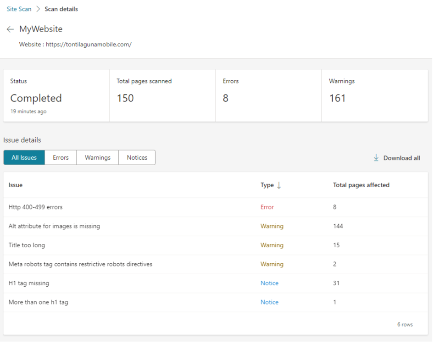The width and height of the screenshot is (434, 344).
Task: Click the Errors summary card
Action: pyautogui.click(x=268, y=95)
